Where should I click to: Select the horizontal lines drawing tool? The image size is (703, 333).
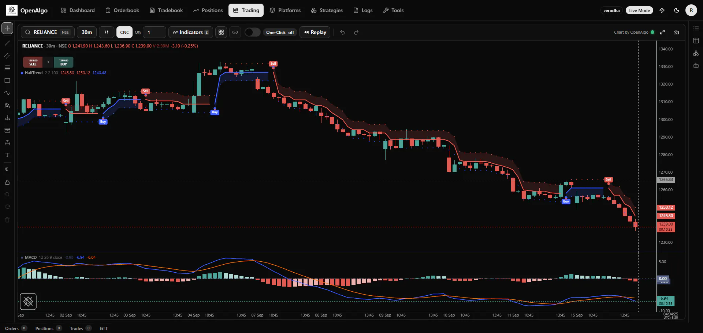pyautogui.click(x=7, y=68)
